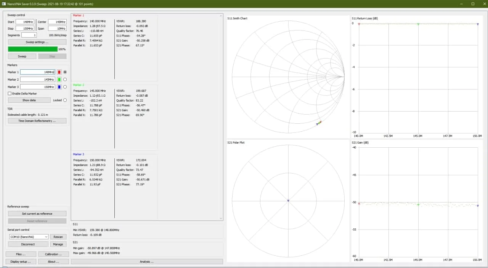Click the NanoVNA Saver title bar icon
Viewport: 488px width, 268px height.
tap(4, 4)
